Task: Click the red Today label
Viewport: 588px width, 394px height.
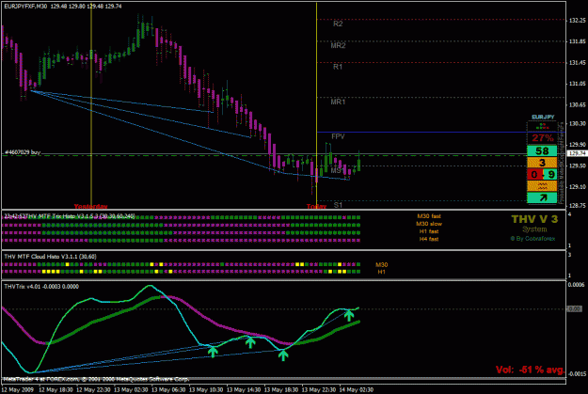Action: 316,207
